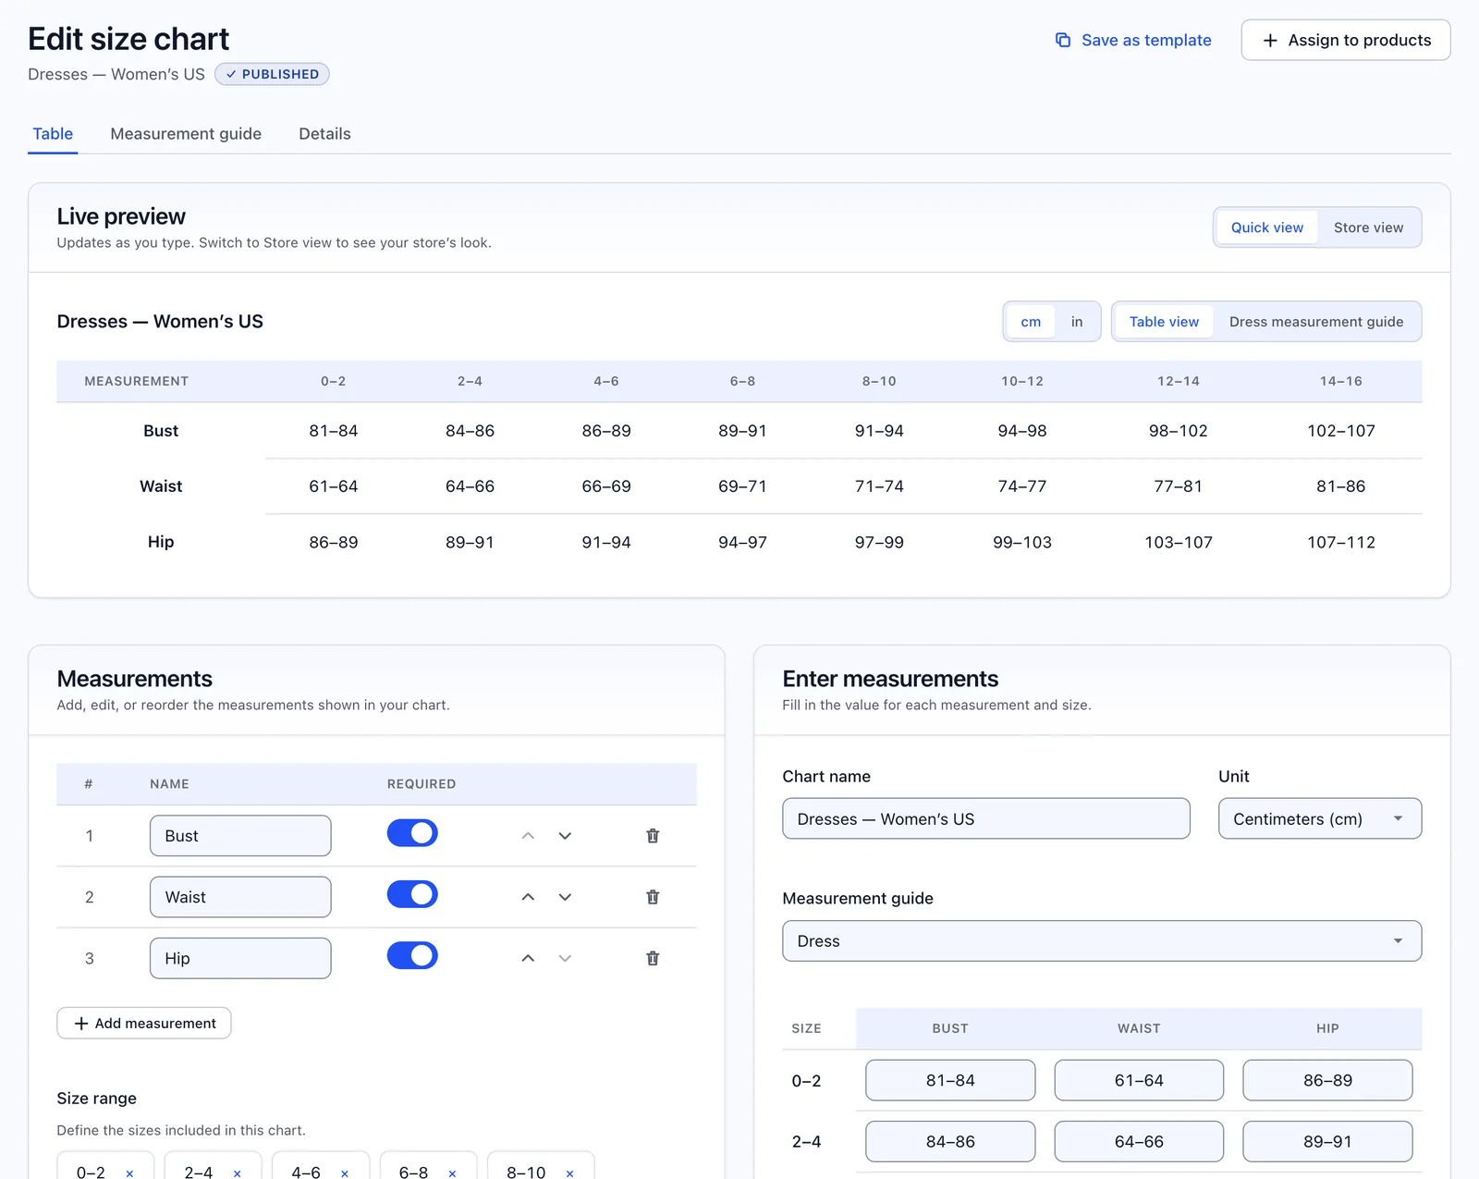Edit the Waist measurement name field

click(240, 897)
